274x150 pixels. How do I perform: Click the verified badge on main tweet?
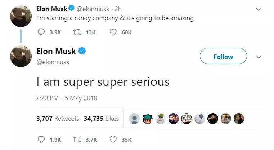82,51
